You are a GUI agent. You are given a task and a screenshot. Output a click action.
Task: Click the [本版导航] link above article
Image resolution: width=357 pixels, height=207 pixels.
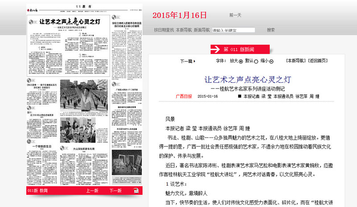point(296,61)
